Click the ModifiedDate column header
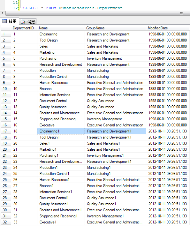The width and height of the screenshot is (190, 226). pos(168,28)
